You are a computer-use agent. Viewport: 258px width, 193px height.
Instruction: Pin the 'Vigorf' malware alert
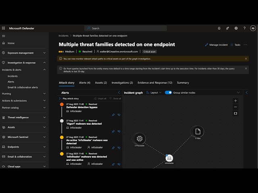pos(113,131)
